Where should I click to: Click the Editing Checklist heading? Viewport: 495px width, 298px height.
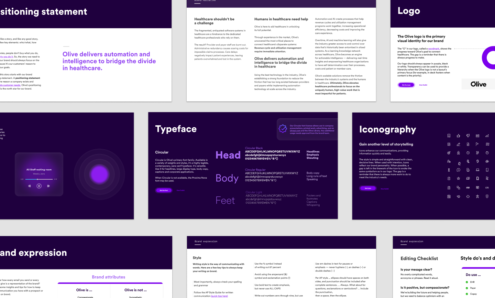(x=419, y=258)
